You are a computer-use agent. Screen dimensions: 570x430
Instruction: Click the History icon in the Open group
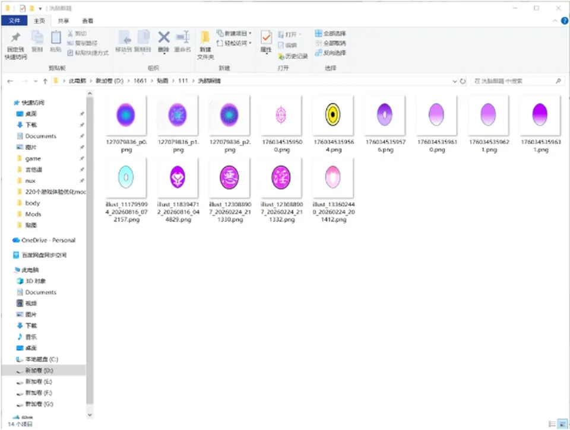click(281, 56)
